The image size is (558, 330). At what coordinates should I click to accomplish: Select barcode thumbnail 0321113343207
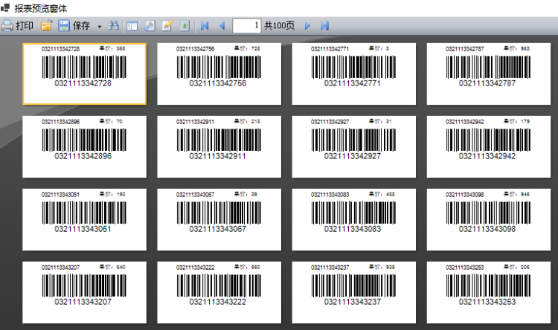[x=84, y=291]
